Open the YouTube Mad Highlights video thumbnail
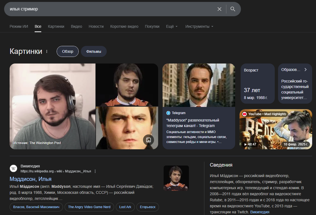Image resolution: width=316 pixels, height=215 pixels. pyautogui.click(x=276, y=129)
